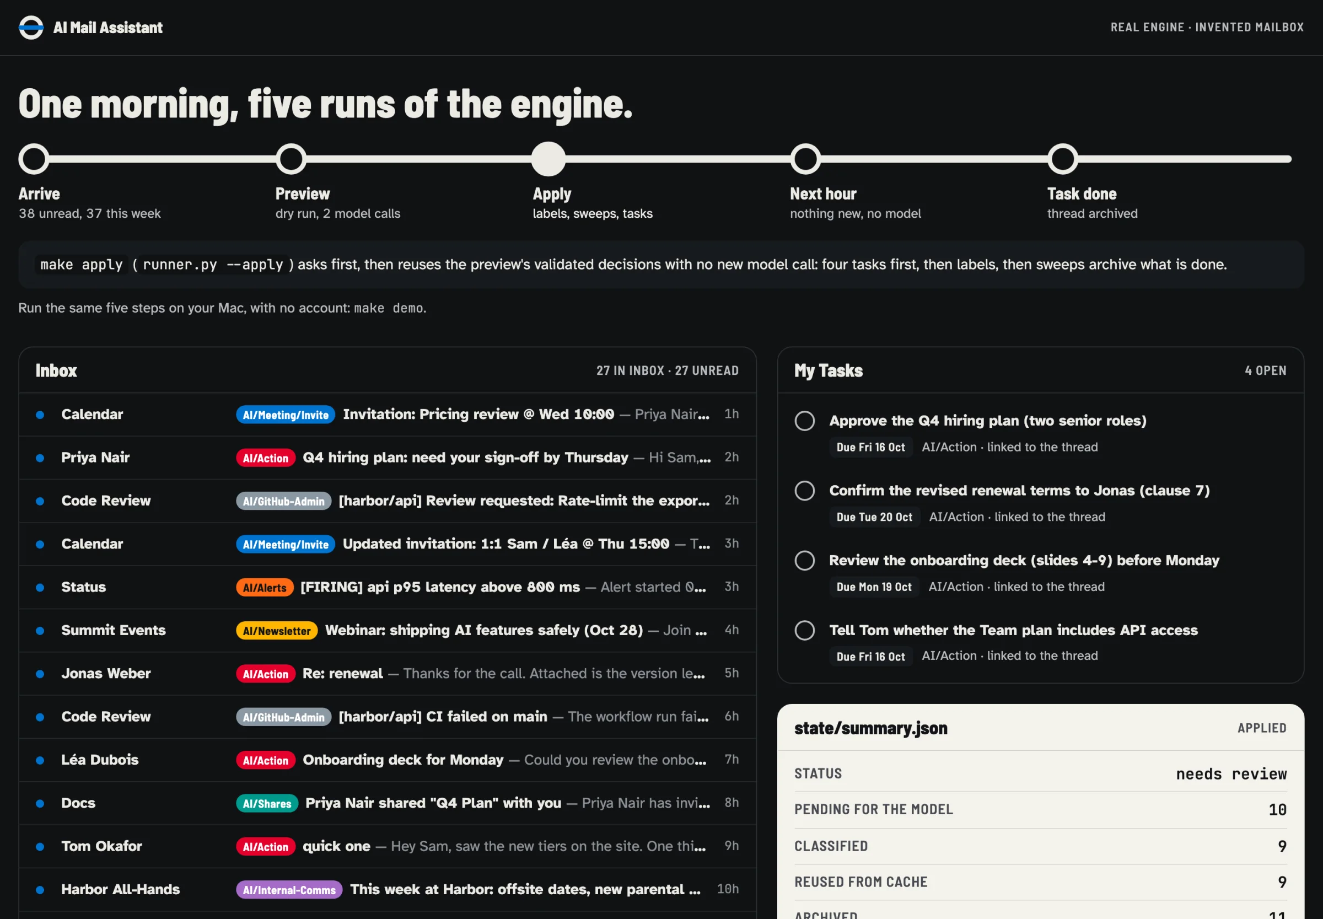The width and height of the screenshot is (1323, 919).
Task: Click the AI/Newsletter label on Summit Events row
Action: [x=276, y=631]
